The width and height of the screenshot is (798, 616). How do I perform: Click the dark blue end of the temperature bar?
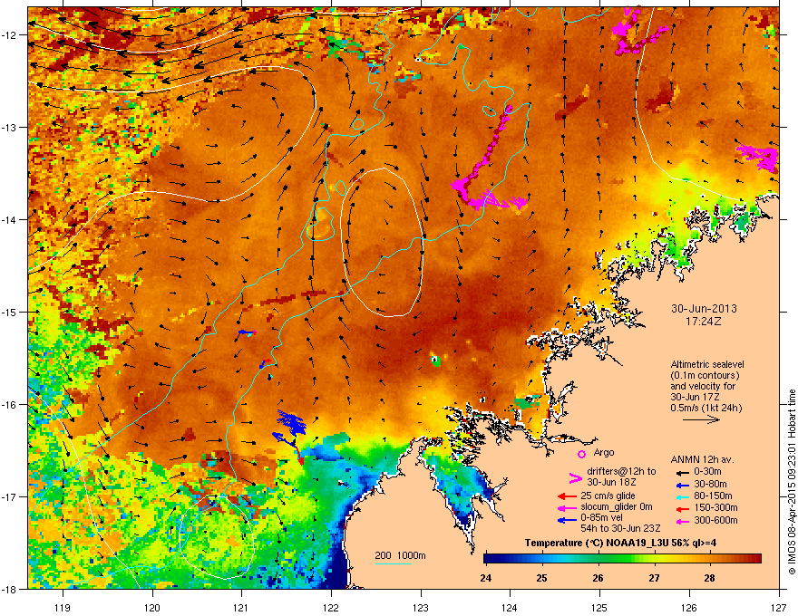click(x=488, y=559)
